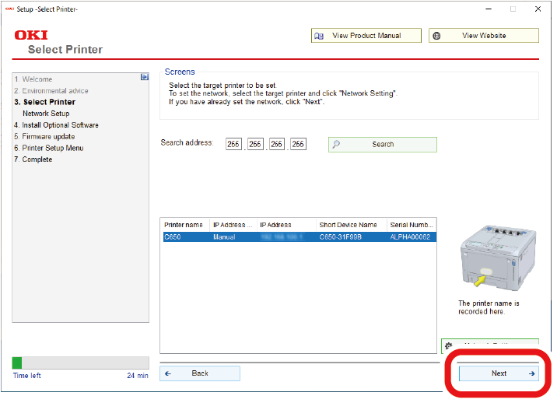
Task: Click the left arrow on the Back button
Action: 167,373
